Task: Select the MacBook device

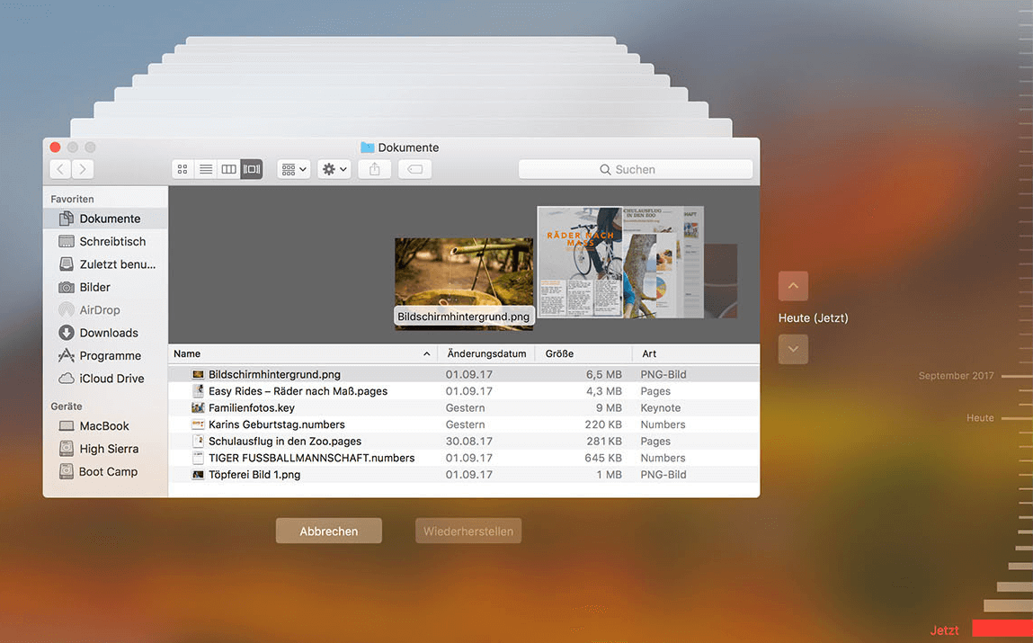Action: point(105,426)
